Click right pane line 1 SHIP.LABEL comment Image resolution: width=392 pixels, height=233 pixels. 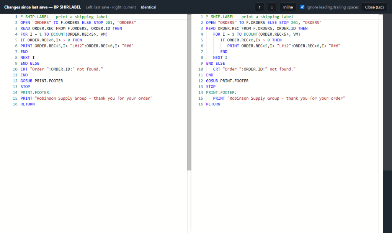pos(250,17)
